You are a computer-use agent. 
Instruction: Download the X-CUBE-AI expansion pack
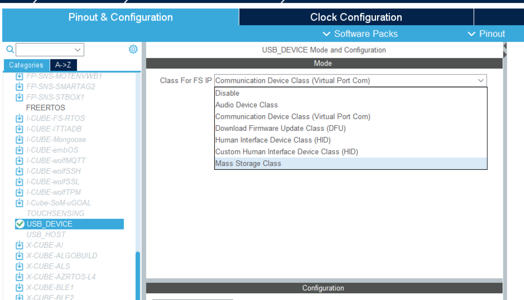(x=19, y=245)
